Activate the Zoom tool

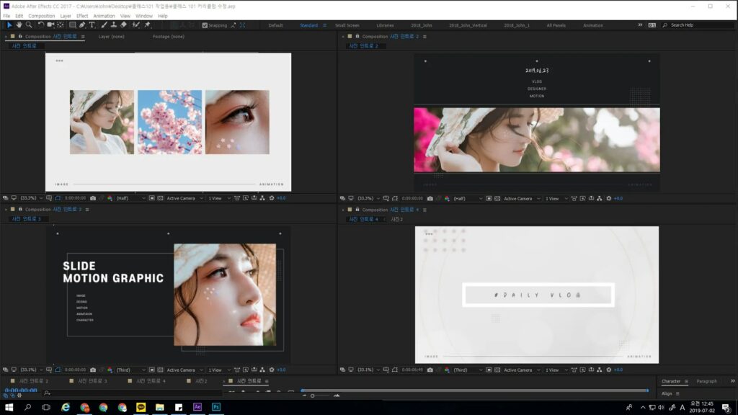[28, 25]
